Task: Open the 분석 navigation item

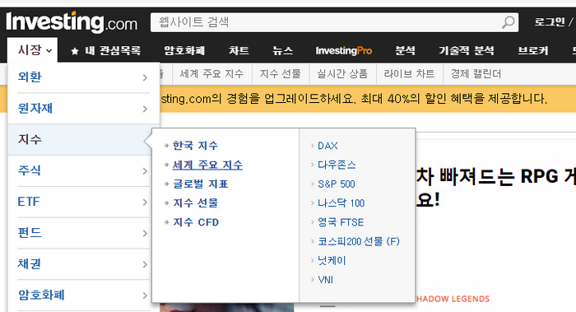Action: (405, 50)
